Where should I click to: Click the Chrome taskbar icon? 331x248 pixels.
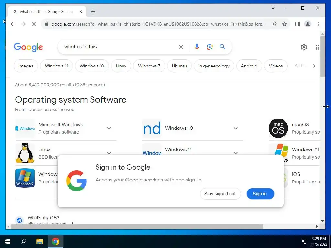pos(56,242)
